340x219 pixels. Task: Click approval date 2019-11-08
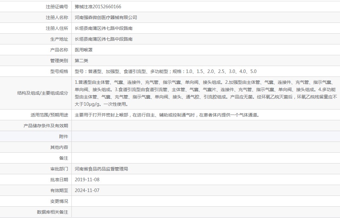coord(87,180)
